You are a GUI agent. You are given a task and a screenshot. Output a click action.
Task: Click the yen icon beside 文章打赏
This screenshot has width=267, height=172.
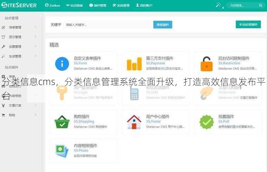3,106
